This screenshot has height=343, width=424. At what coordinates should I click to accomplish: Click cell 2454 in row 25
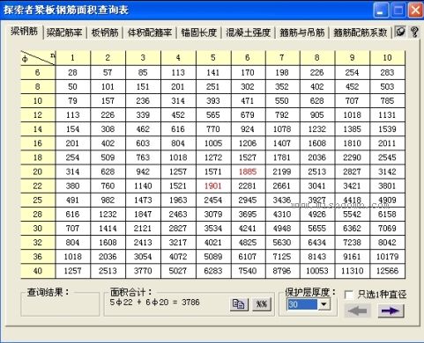tap(213, 200)
